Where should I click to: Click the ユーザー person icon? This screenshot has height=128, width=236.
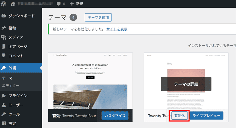(4, 105)
